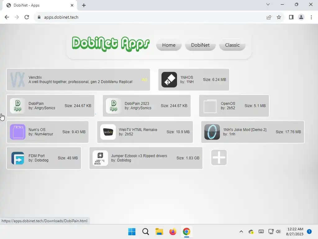Screen dimensions: 318x239
Task: Click the plus add-app tile
Action: pyautogui.click(x=219, y=157)
